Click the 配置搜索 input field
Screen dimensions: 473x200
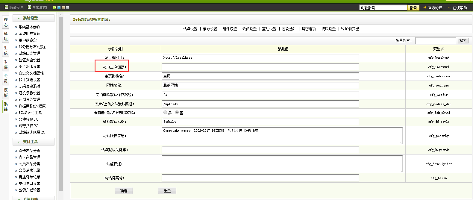436,40
